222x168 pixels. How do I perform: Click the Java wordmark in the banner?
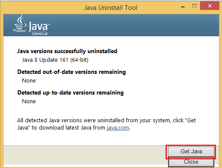pos(39,26)
